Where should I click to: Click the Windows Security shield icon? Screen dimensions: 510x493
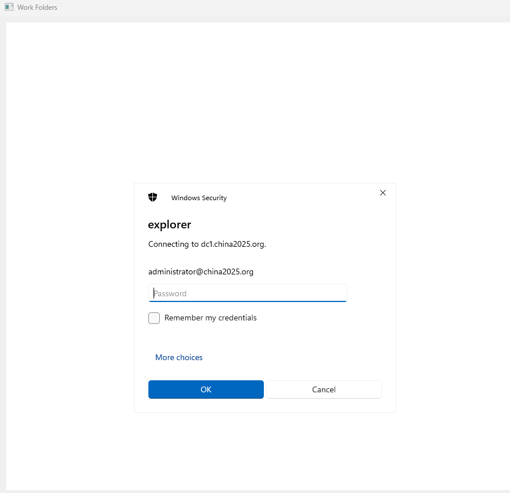pyautogui.click(x=152, y=197)
